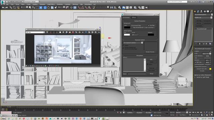Toggle the compensate exposure checkbox
The height and width of the screenshot is (120, 214).
pos(210,67)
